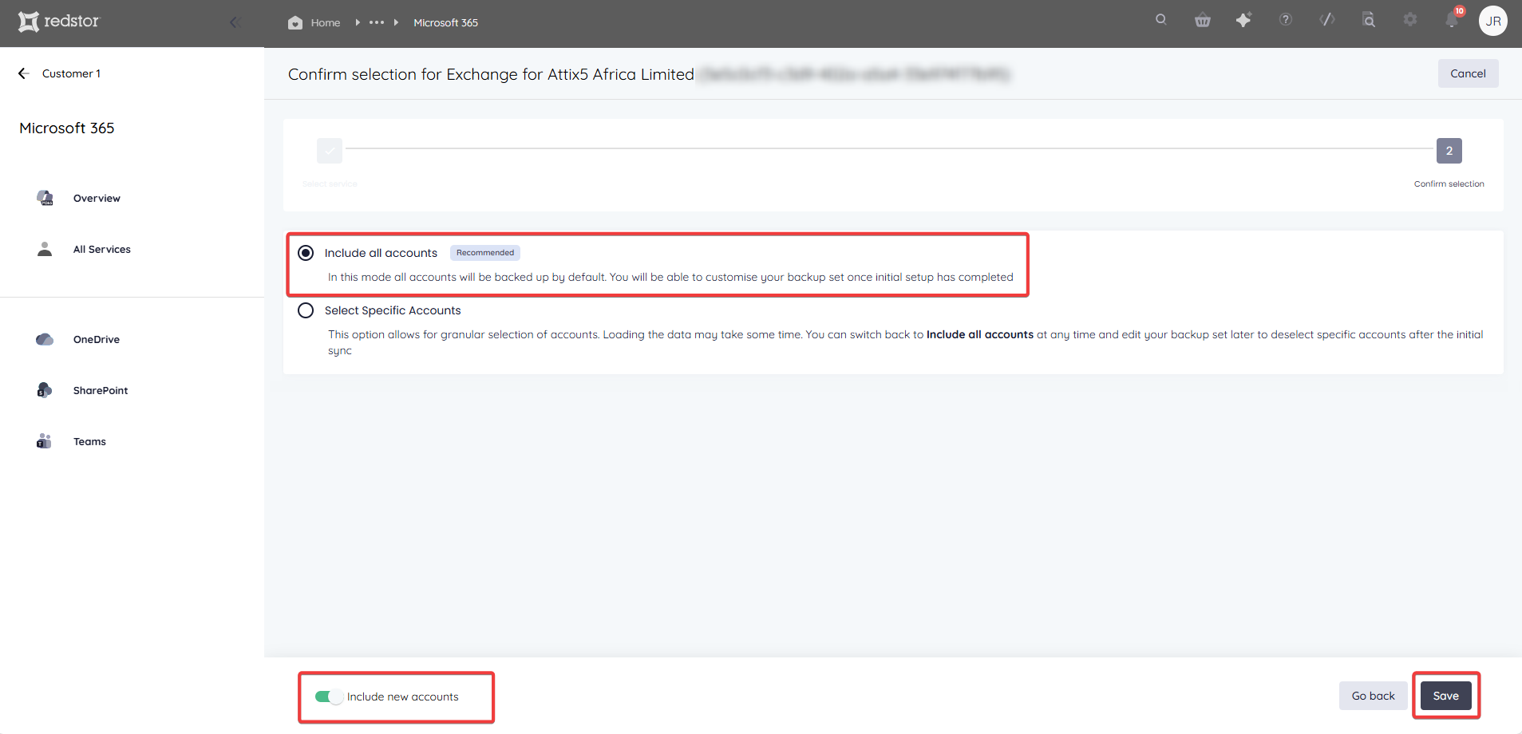Open the help question mark icon
The width and height of the screenshot is (1522, 734).
[x=1286, y=20]
